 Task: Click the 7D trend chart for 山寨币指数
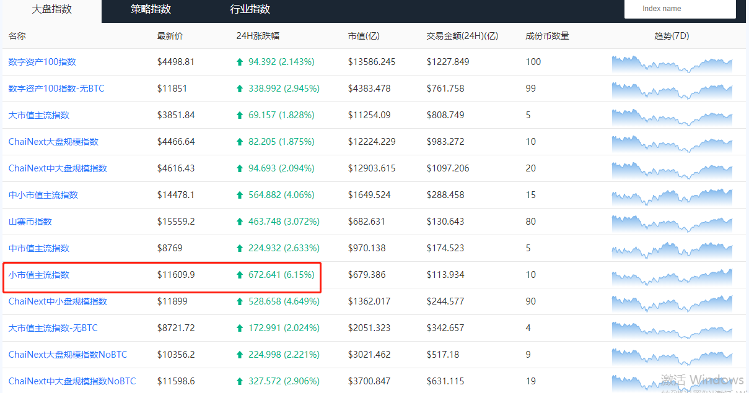tap(672, 224)
